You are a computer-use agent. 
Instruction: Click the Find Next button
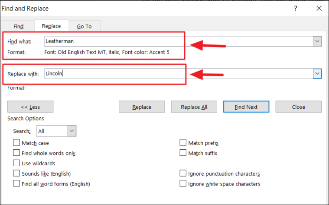pos(246,107)
